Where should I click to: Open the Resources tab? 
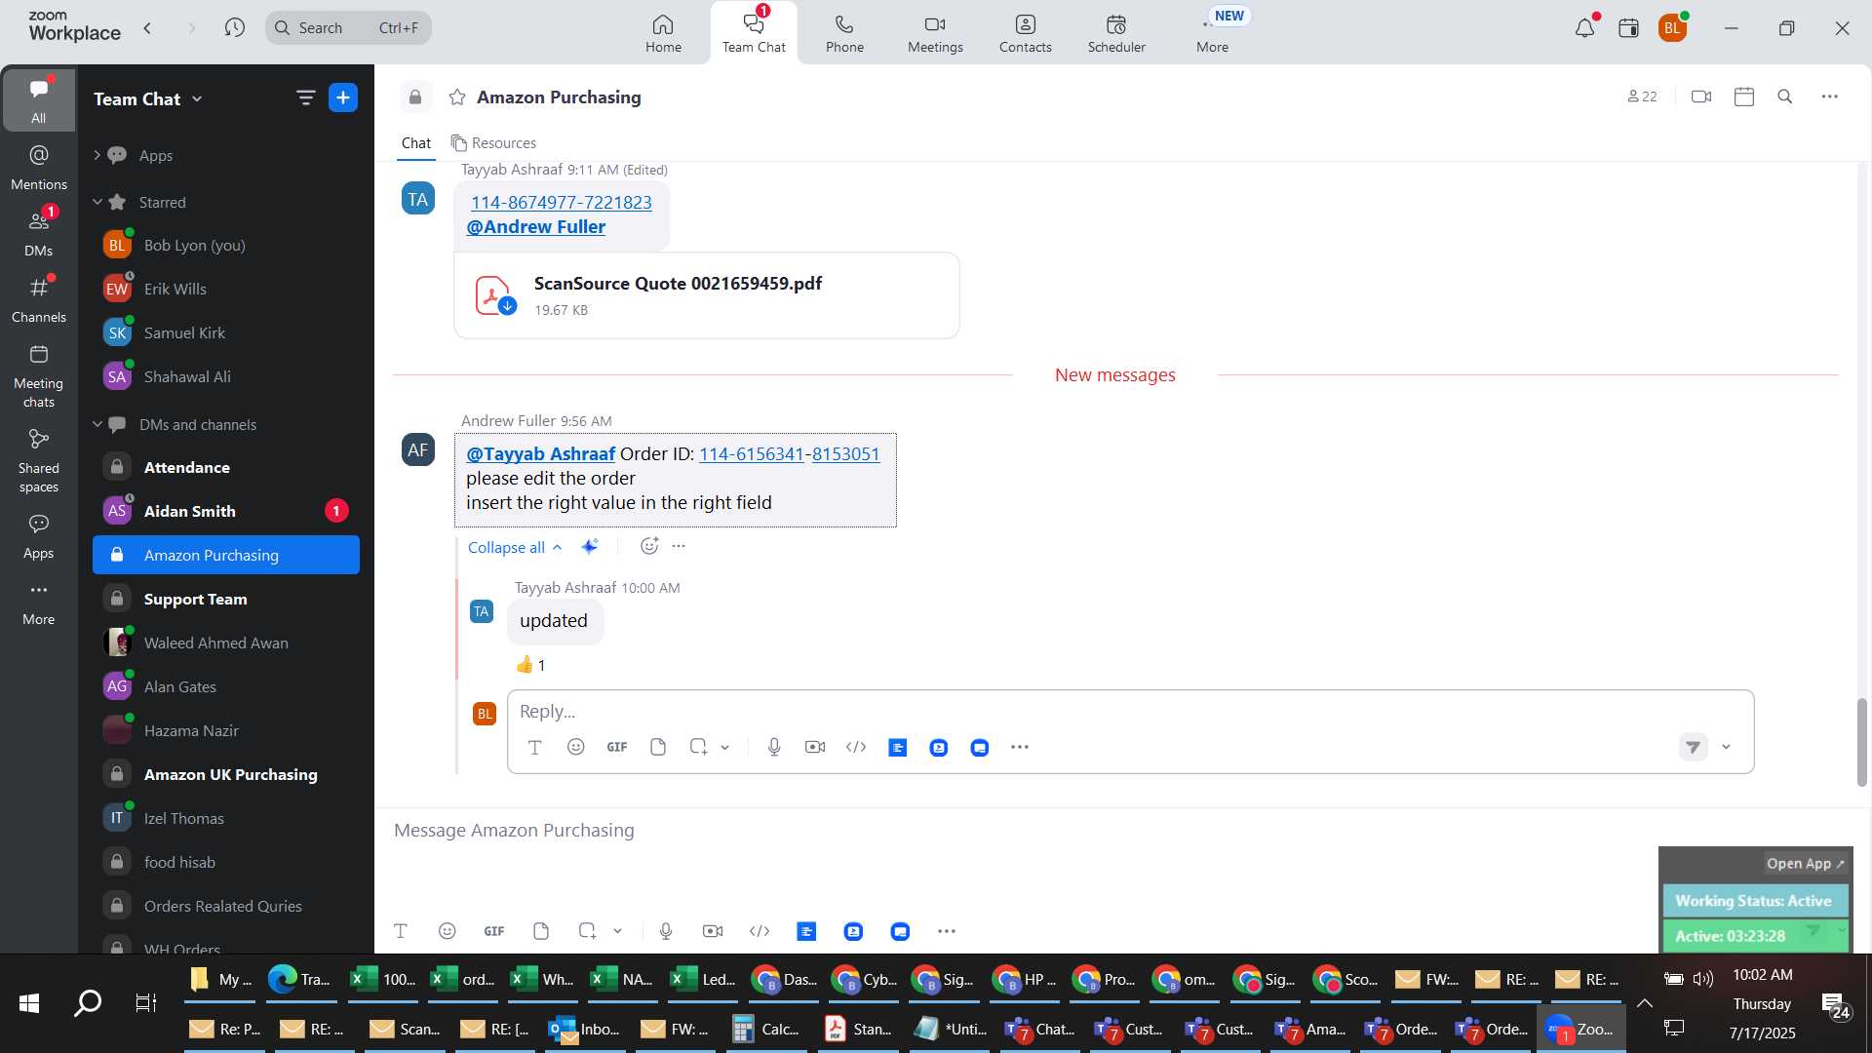[493, 143]
